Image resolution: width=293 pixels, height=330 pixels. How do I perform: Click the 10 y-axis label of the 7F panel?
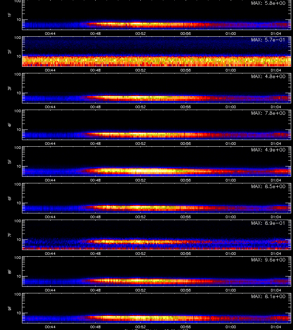(x=19, y=239)
